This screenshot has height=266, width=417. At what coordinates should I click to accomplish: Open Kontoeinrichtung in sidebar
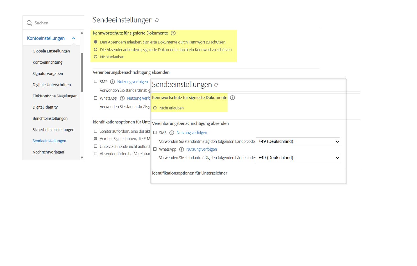pos(47,62)
